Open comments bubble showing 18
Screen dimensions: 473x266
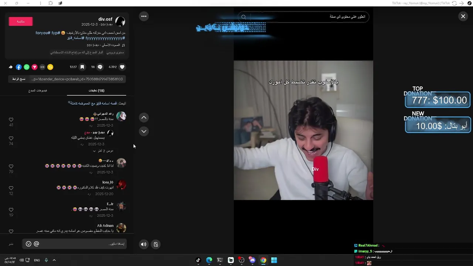pyautogui.click(x=100, y=67)
